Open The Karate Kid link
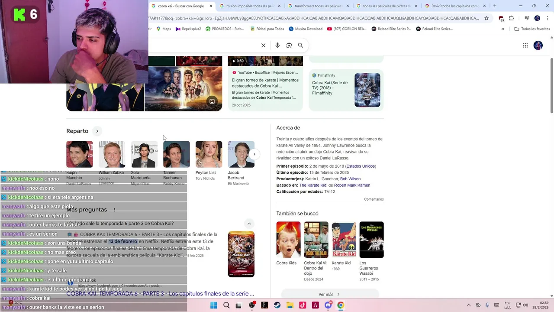The height and width of the screenshot is (312, 554). coord(312,185)
